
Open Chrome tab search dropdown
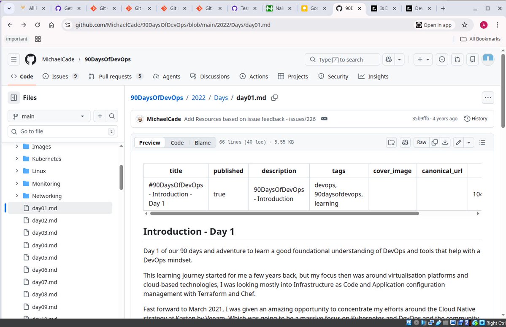(x=9, y=8)
